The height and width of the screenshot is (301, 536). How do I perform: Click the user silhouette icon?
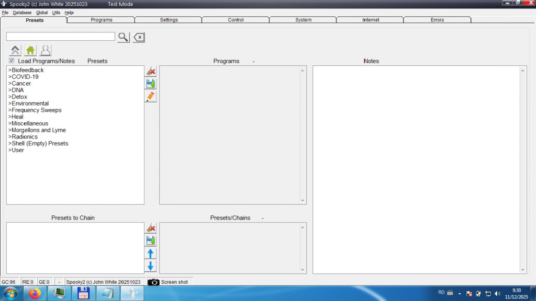[x=46, y=51]
